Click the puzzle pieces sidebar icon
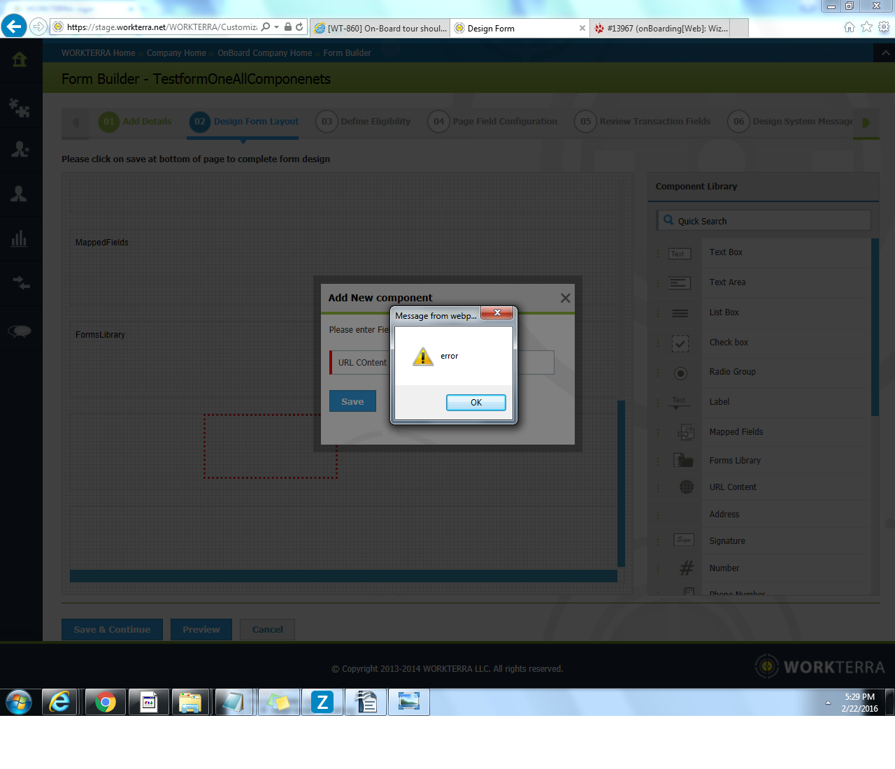This screenshot has width=895, height=769. coord(20,108)
